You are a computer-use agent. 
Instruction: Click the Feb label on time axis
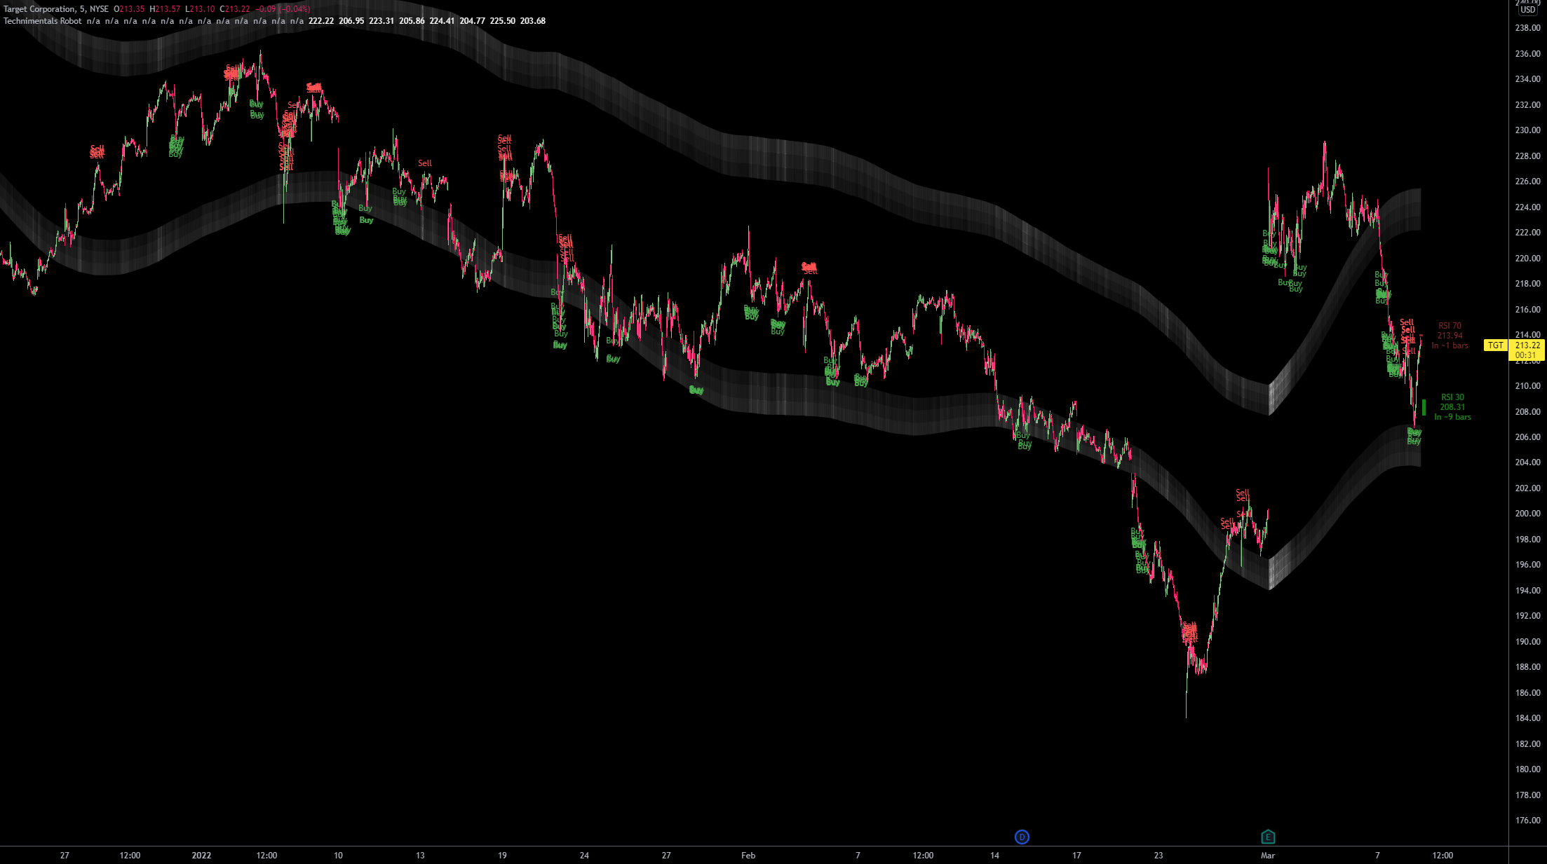[x=748, y=855]
